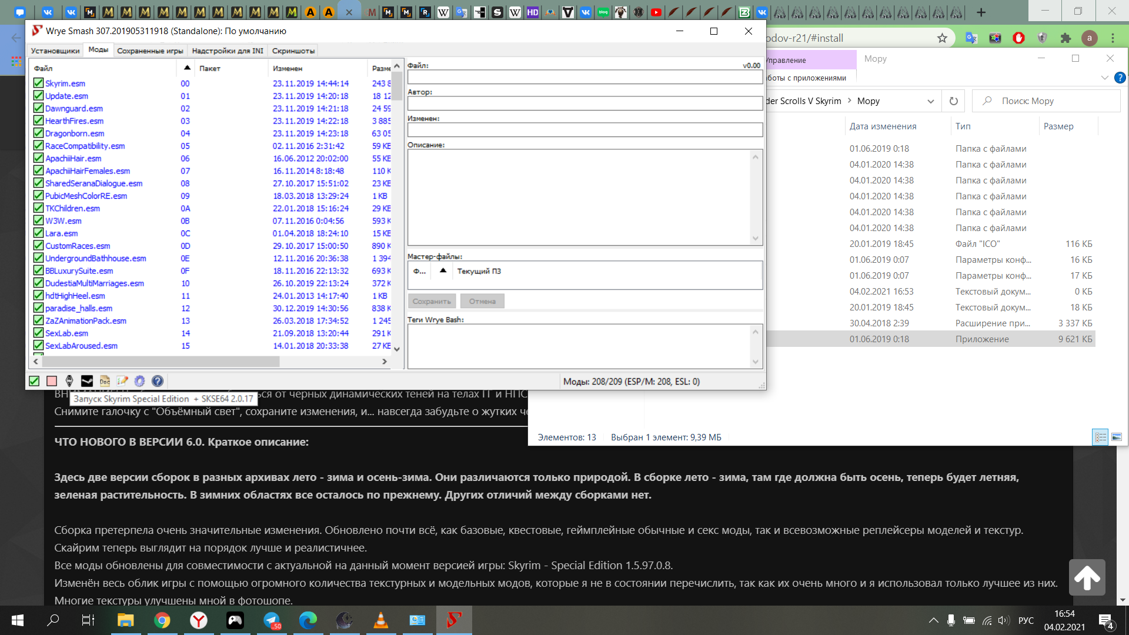Click the pink square status bar icon

[x=52, y=381]
